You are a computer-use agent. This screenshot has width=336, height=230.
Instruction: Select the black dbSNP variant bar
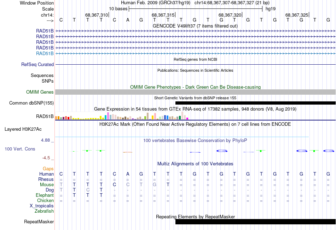pos(255,103)
